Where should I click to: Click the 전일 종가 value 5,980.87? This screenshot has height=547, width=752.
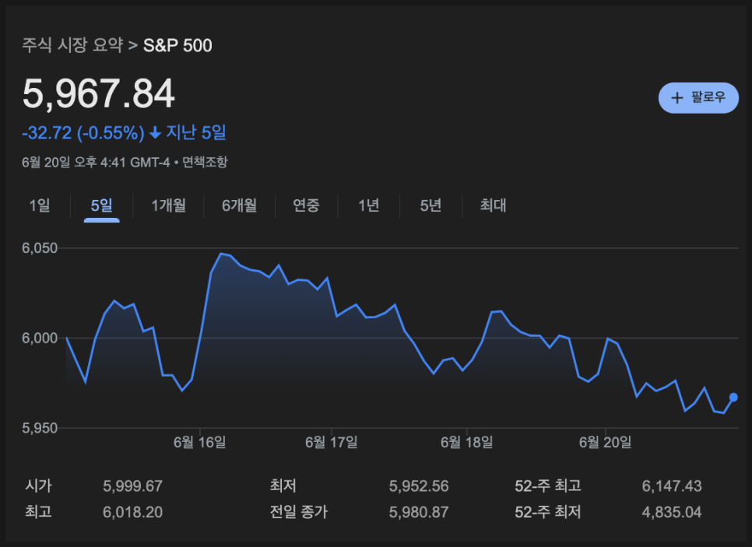pyautogui.click(x=419, y=512)
